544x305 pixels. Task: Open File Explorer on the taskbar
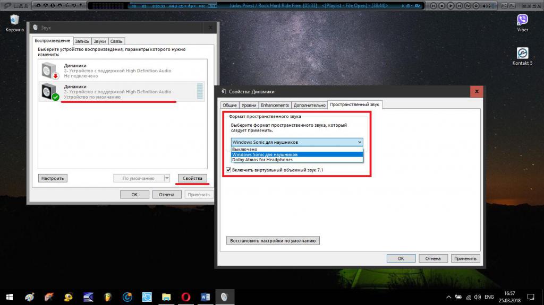click(x=166, y=297)
